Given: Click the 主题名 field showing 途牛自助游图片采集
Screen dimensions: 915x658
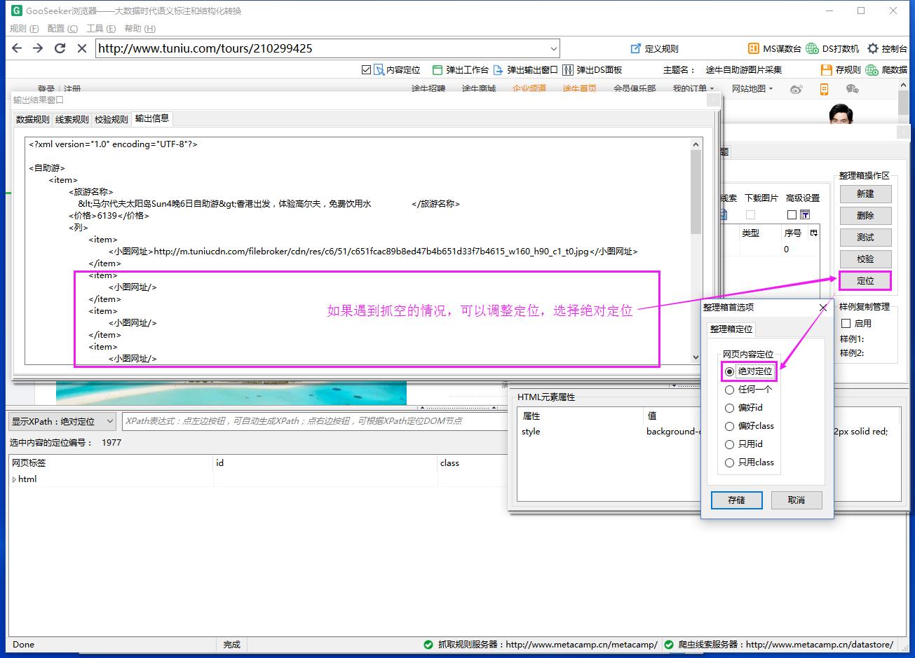Looking at the screenshot, I should coord(743,70).
